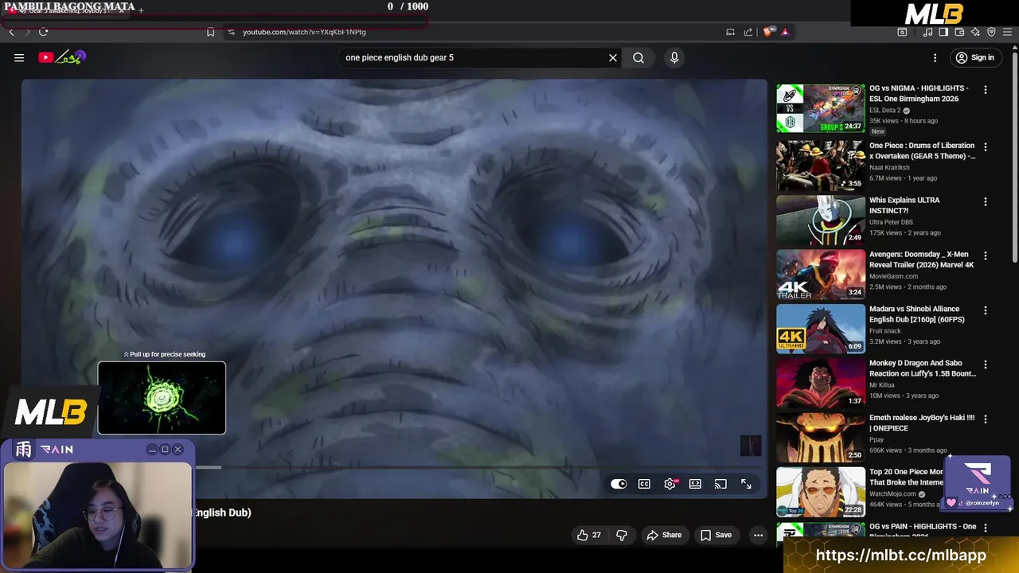Switch to theater mode
The image size is (1019, 573).
click(x=695, y=484)
